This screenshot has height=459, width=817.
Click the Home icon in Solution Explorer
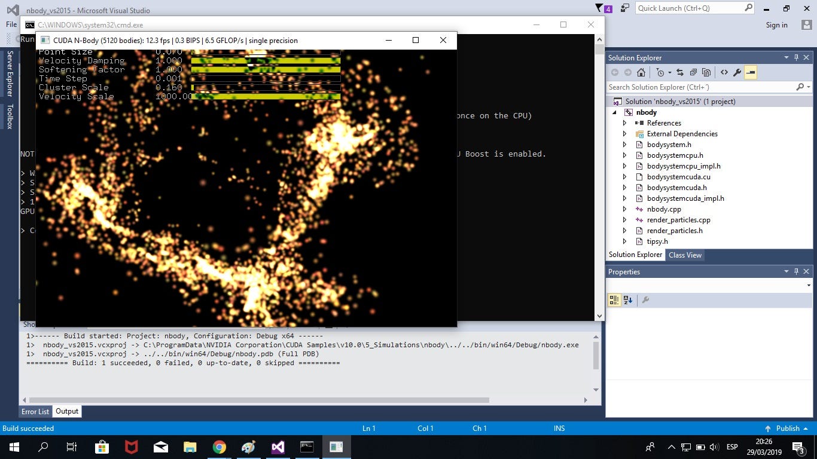641,72
